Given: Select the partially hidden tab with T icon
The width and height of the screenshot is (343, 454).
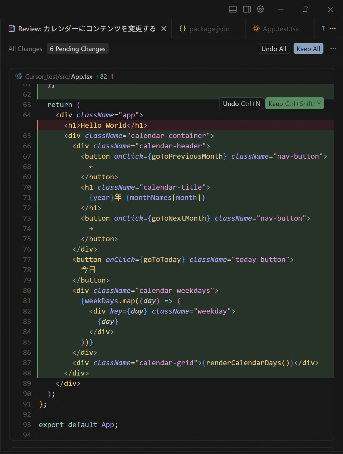Looking at the screenshot, I should coord(323,29).
